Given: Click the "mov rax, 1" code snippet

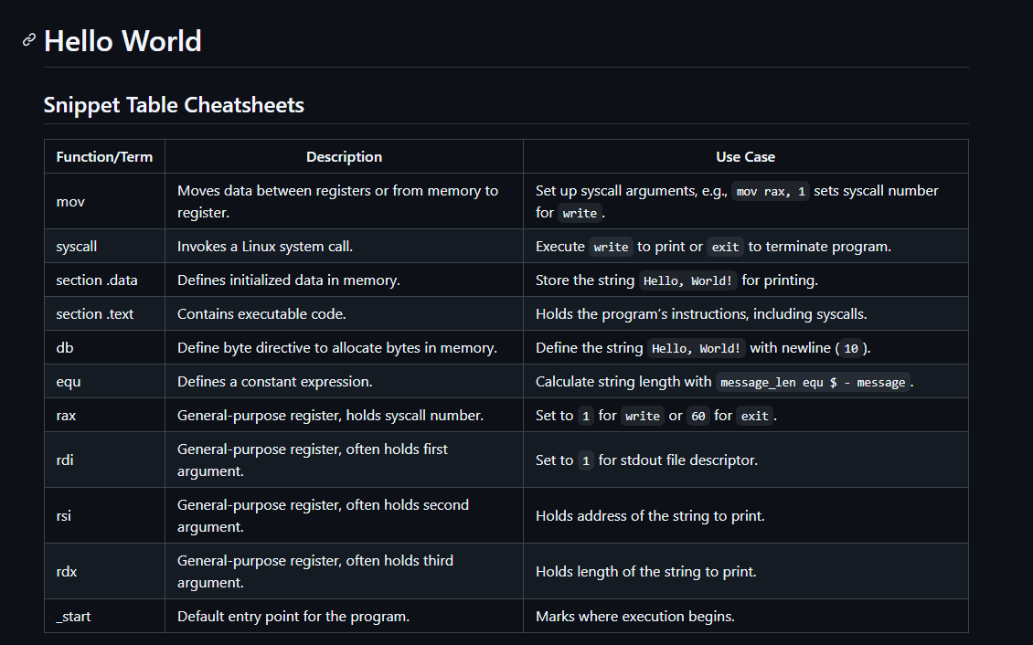Looking at the screenshot, I should [771, 191].
